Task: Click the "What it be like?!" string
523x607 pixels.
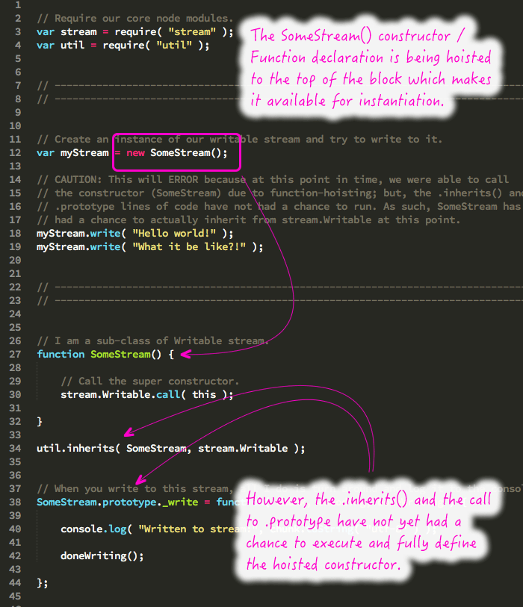Action: pos(189,246)
